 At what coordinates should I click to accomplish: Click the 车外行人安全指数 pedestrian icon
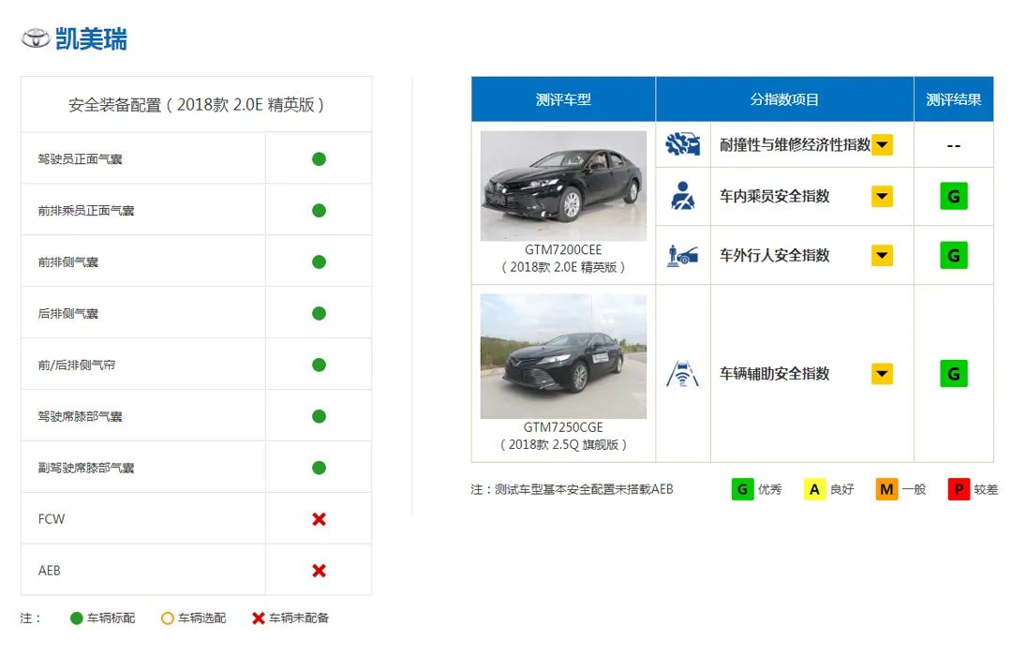[x=683, y=256]
